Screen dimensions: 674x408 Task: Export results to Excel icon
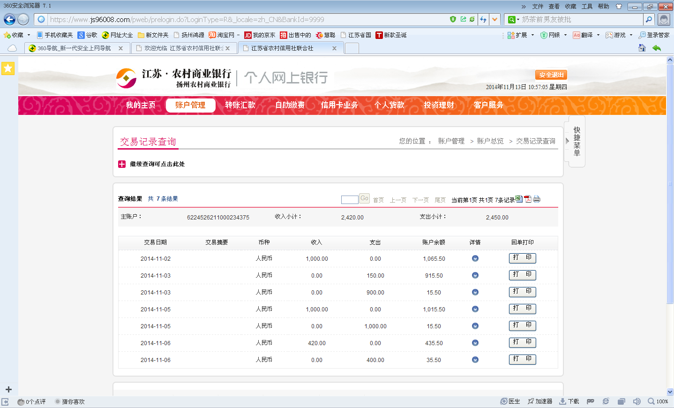(519, 199)
